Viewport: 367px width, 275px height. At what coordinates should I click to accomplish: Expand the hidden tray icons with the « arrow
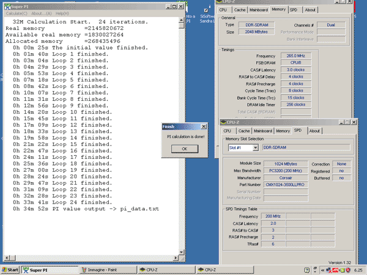point(323,270)
